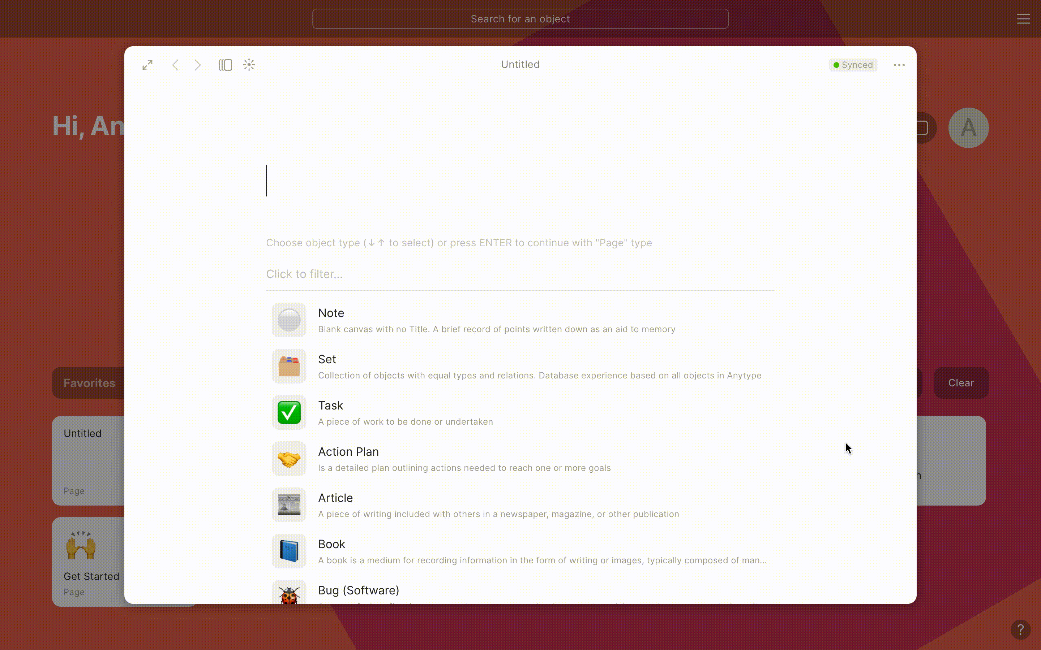Select the Set box icon
This screenshot has width=1041, height=650.
pyautogui.click(x=289, y=366)
